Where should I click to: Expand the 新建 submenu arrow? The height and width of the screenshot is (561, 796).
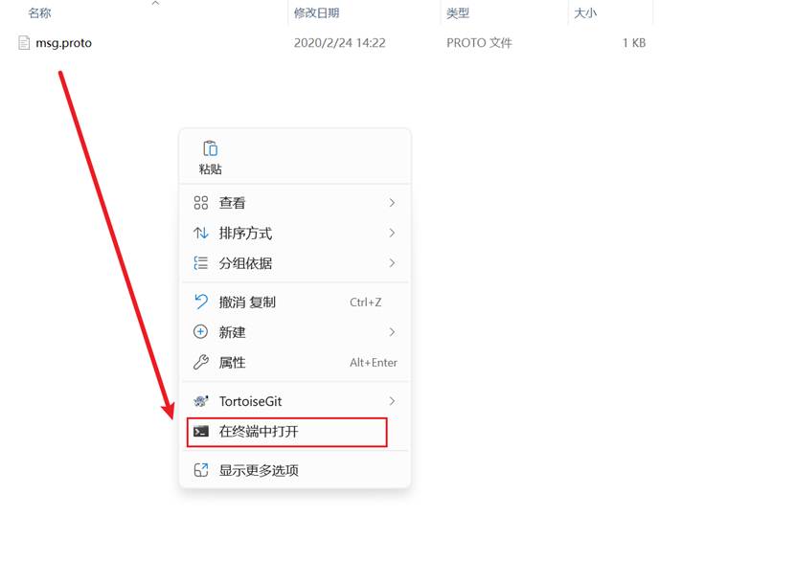coord(392,332)
